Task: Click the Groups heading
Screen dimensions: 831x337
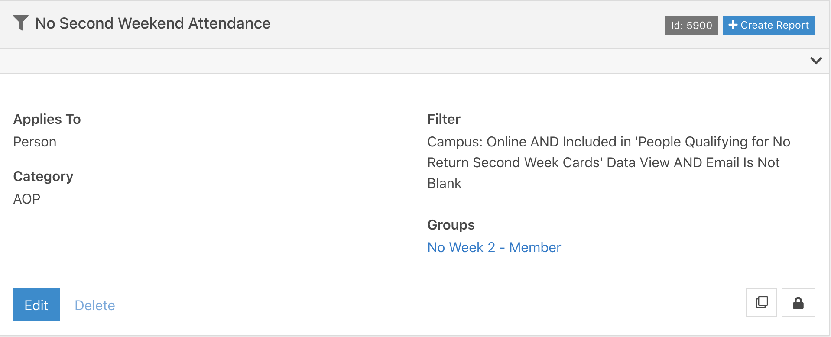Action: point(451,225)
